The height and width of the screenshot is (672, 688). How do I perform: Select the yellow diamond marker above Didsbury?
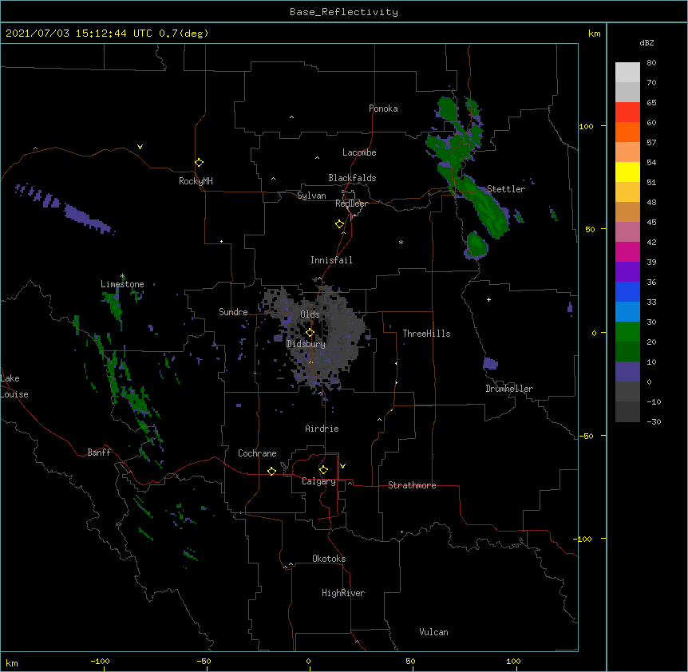(310, 333)
